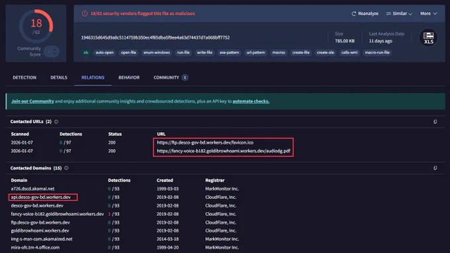The image size is (450, 253).
Task: Click the xls tag
Action: tap(85, 52)
